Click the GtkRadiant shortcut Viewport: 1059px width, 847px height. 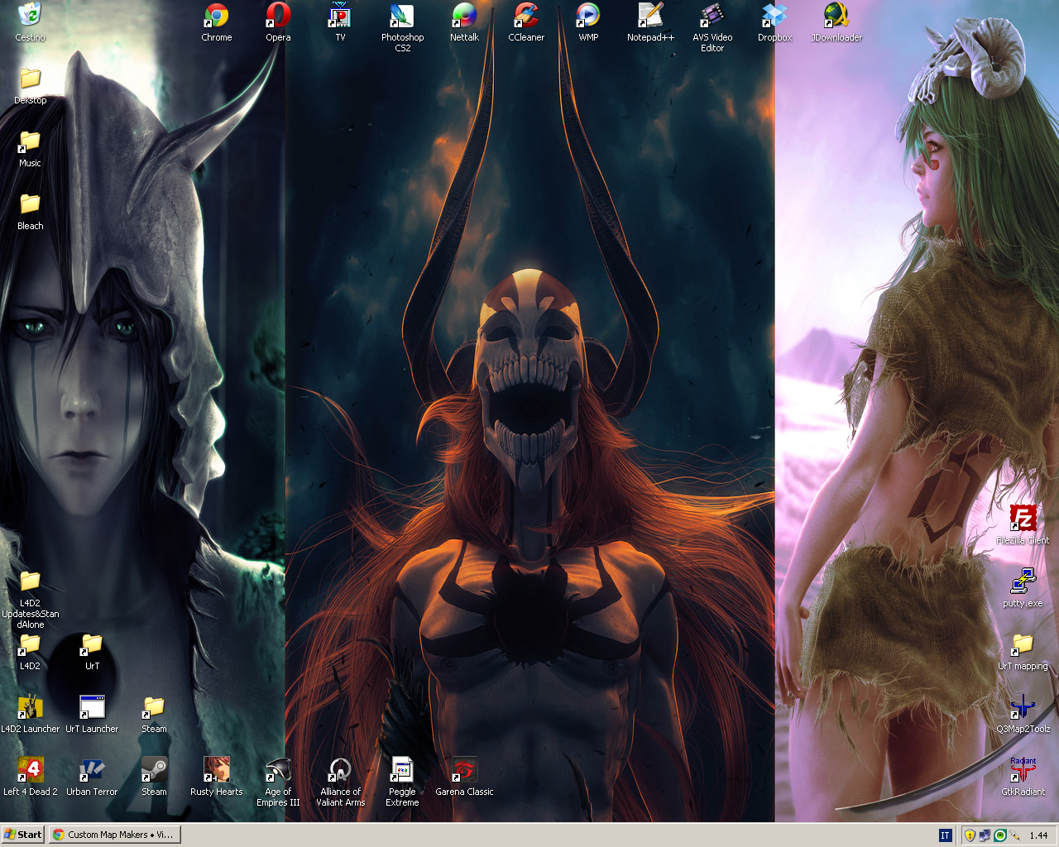click(x=1023, y=771)
